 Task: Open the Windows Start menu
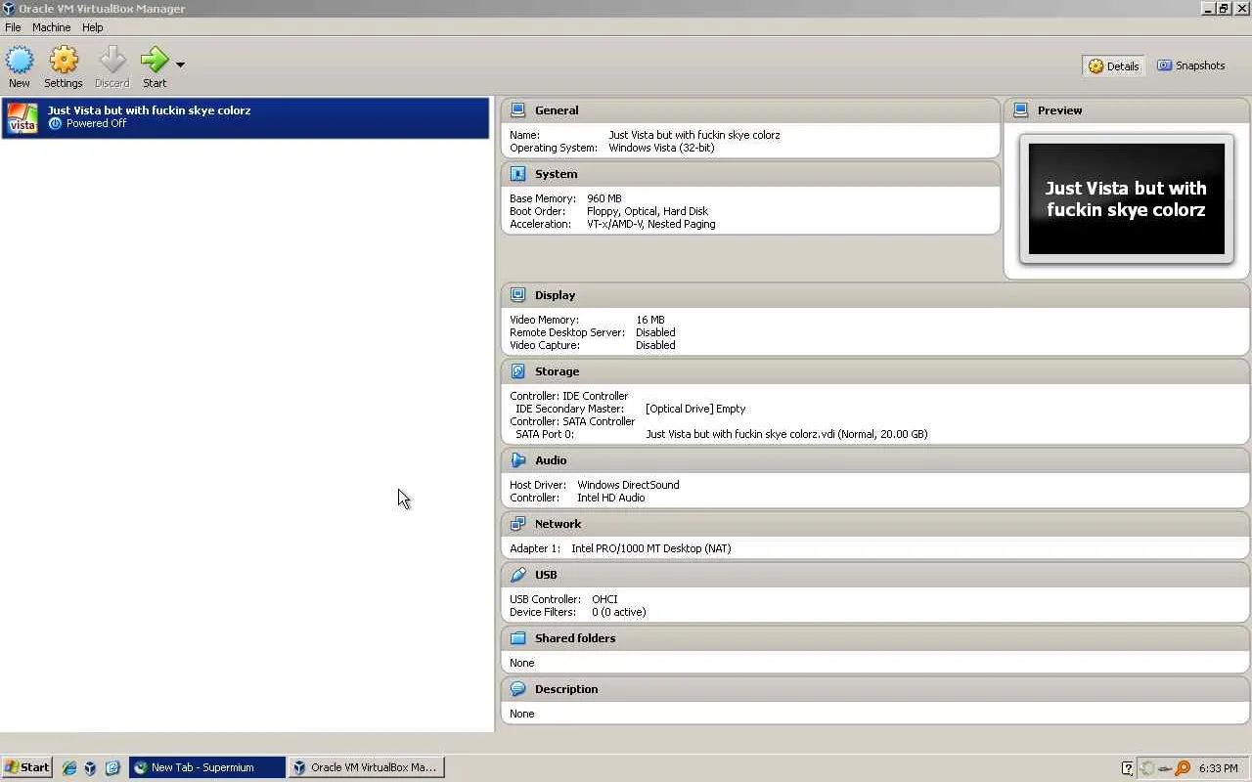[26, 767]
